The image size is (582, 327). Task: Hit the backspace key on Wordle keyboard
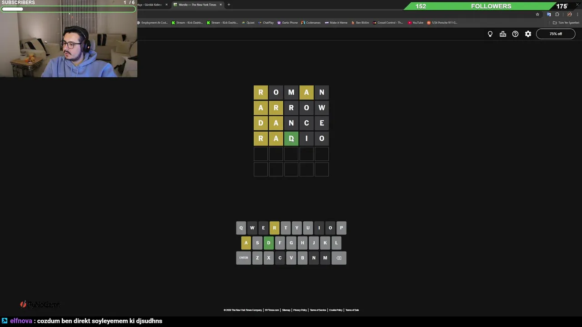click(x=339, y=258)
